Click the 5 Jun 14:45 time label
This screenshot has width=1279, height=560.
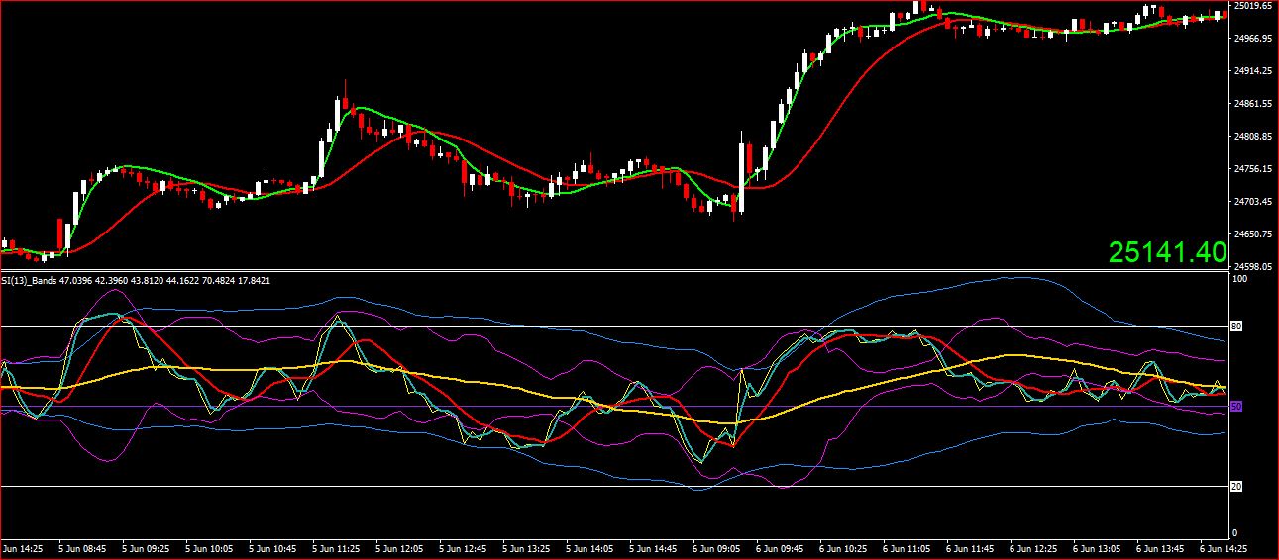pyautogui.click(x=654, y=547)
